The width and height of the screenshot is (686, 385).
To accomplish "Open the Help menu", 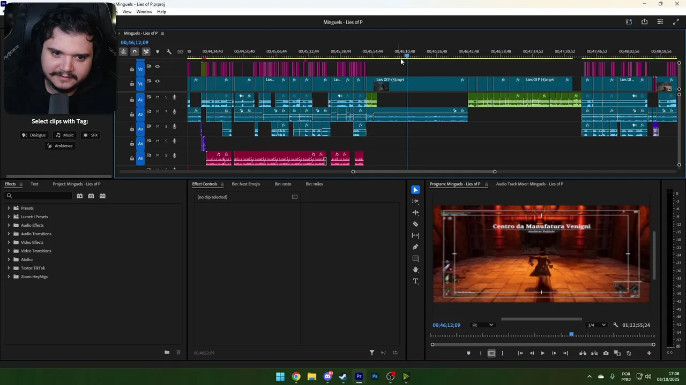I will [x=161, y=12].
